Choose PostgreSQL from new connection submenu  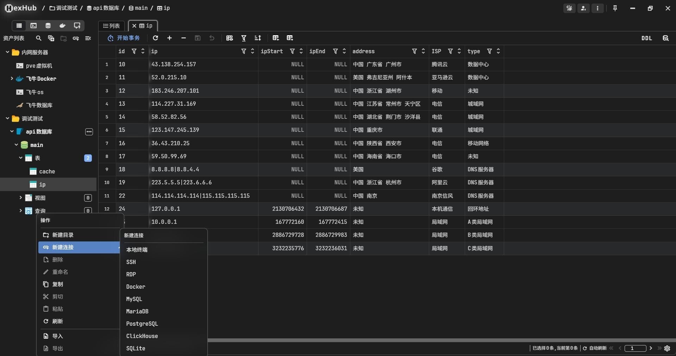click(x=142, y=324)
